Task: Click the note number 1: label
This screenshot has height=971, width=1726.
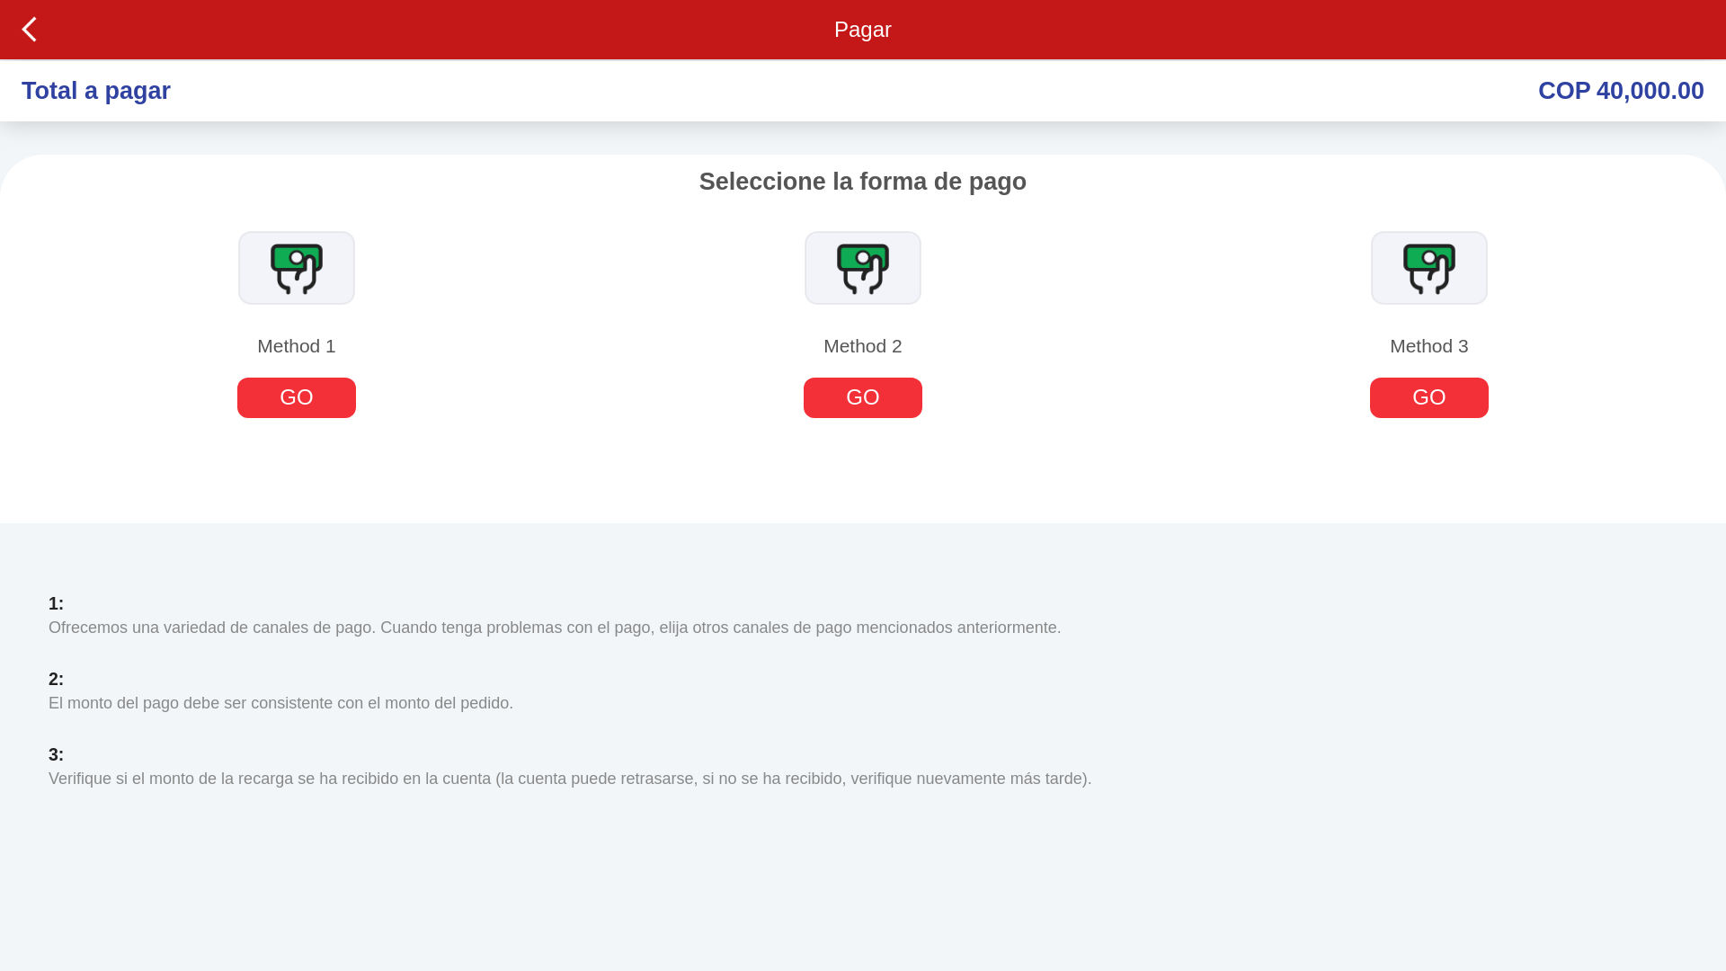Action: [x=56, y=603]
